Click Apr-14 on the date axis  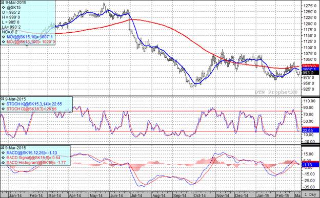click(x=75, y=195)
